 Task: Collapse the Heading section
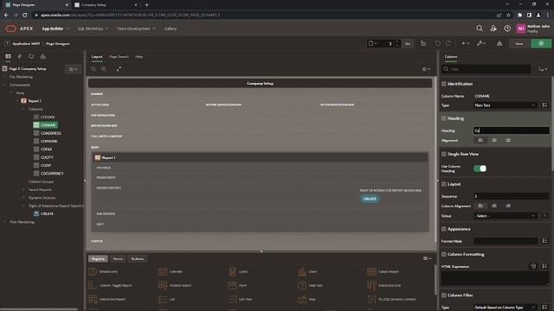click(444, 118)
